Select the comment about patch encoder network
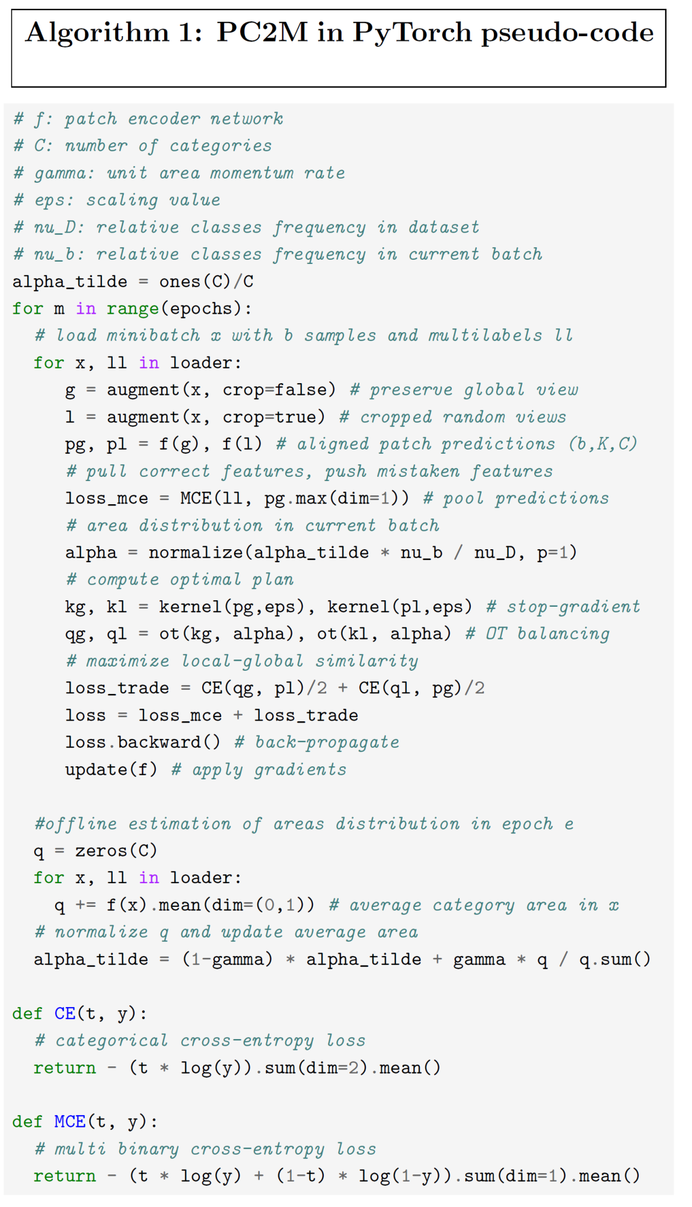Viewport: 692px width, 1207px height. 148,119
